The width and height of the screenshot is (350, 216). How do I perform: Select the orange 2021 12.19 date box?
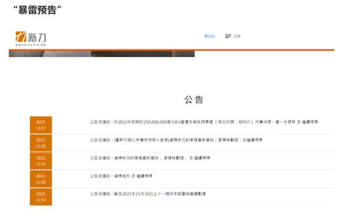pyautogui.click(x=41, y=161)
